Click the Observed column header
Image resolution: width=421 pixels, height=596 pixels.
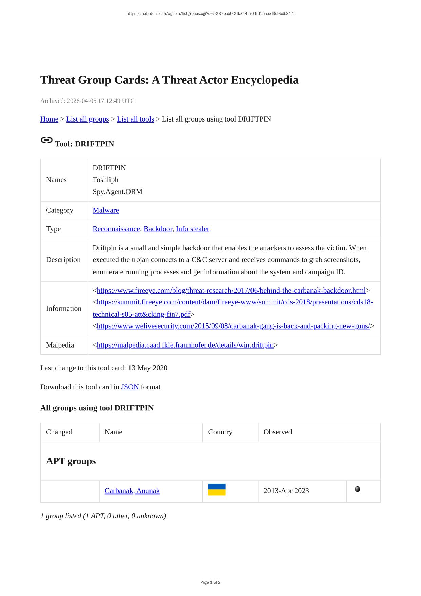(278, 432)
